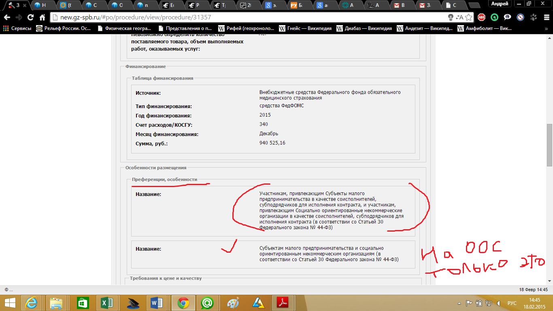Open bookmark Рельеф России

pyautogui.click(x=64, y=28)
